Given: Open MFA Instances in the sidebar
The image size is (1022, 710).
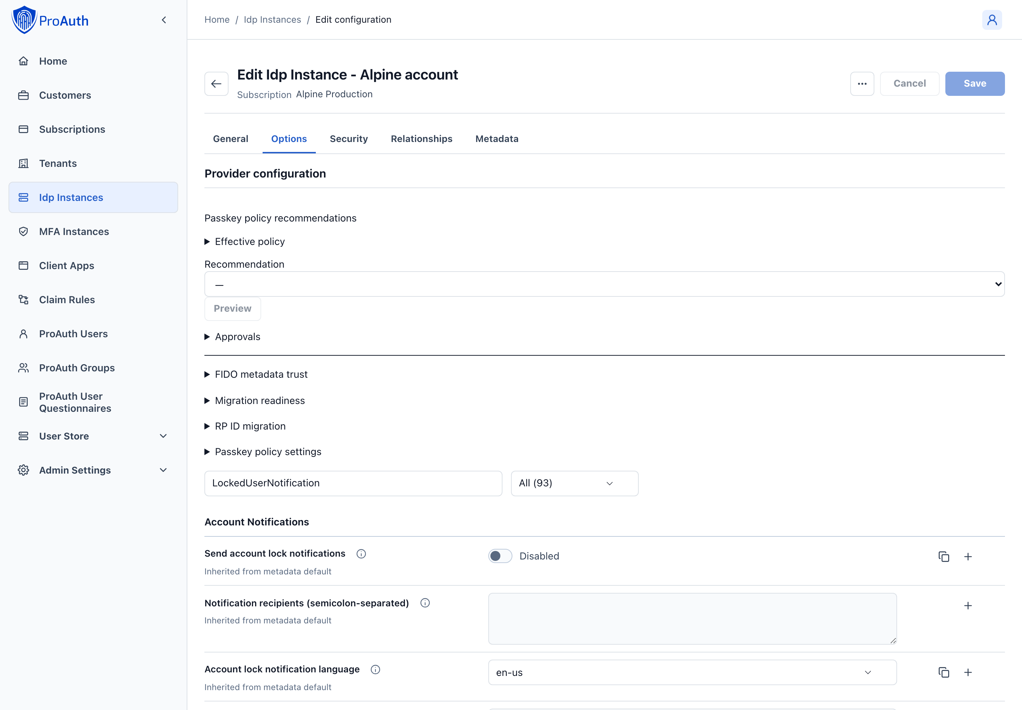Looking at the screenshot, I should (x=93, y=231).
